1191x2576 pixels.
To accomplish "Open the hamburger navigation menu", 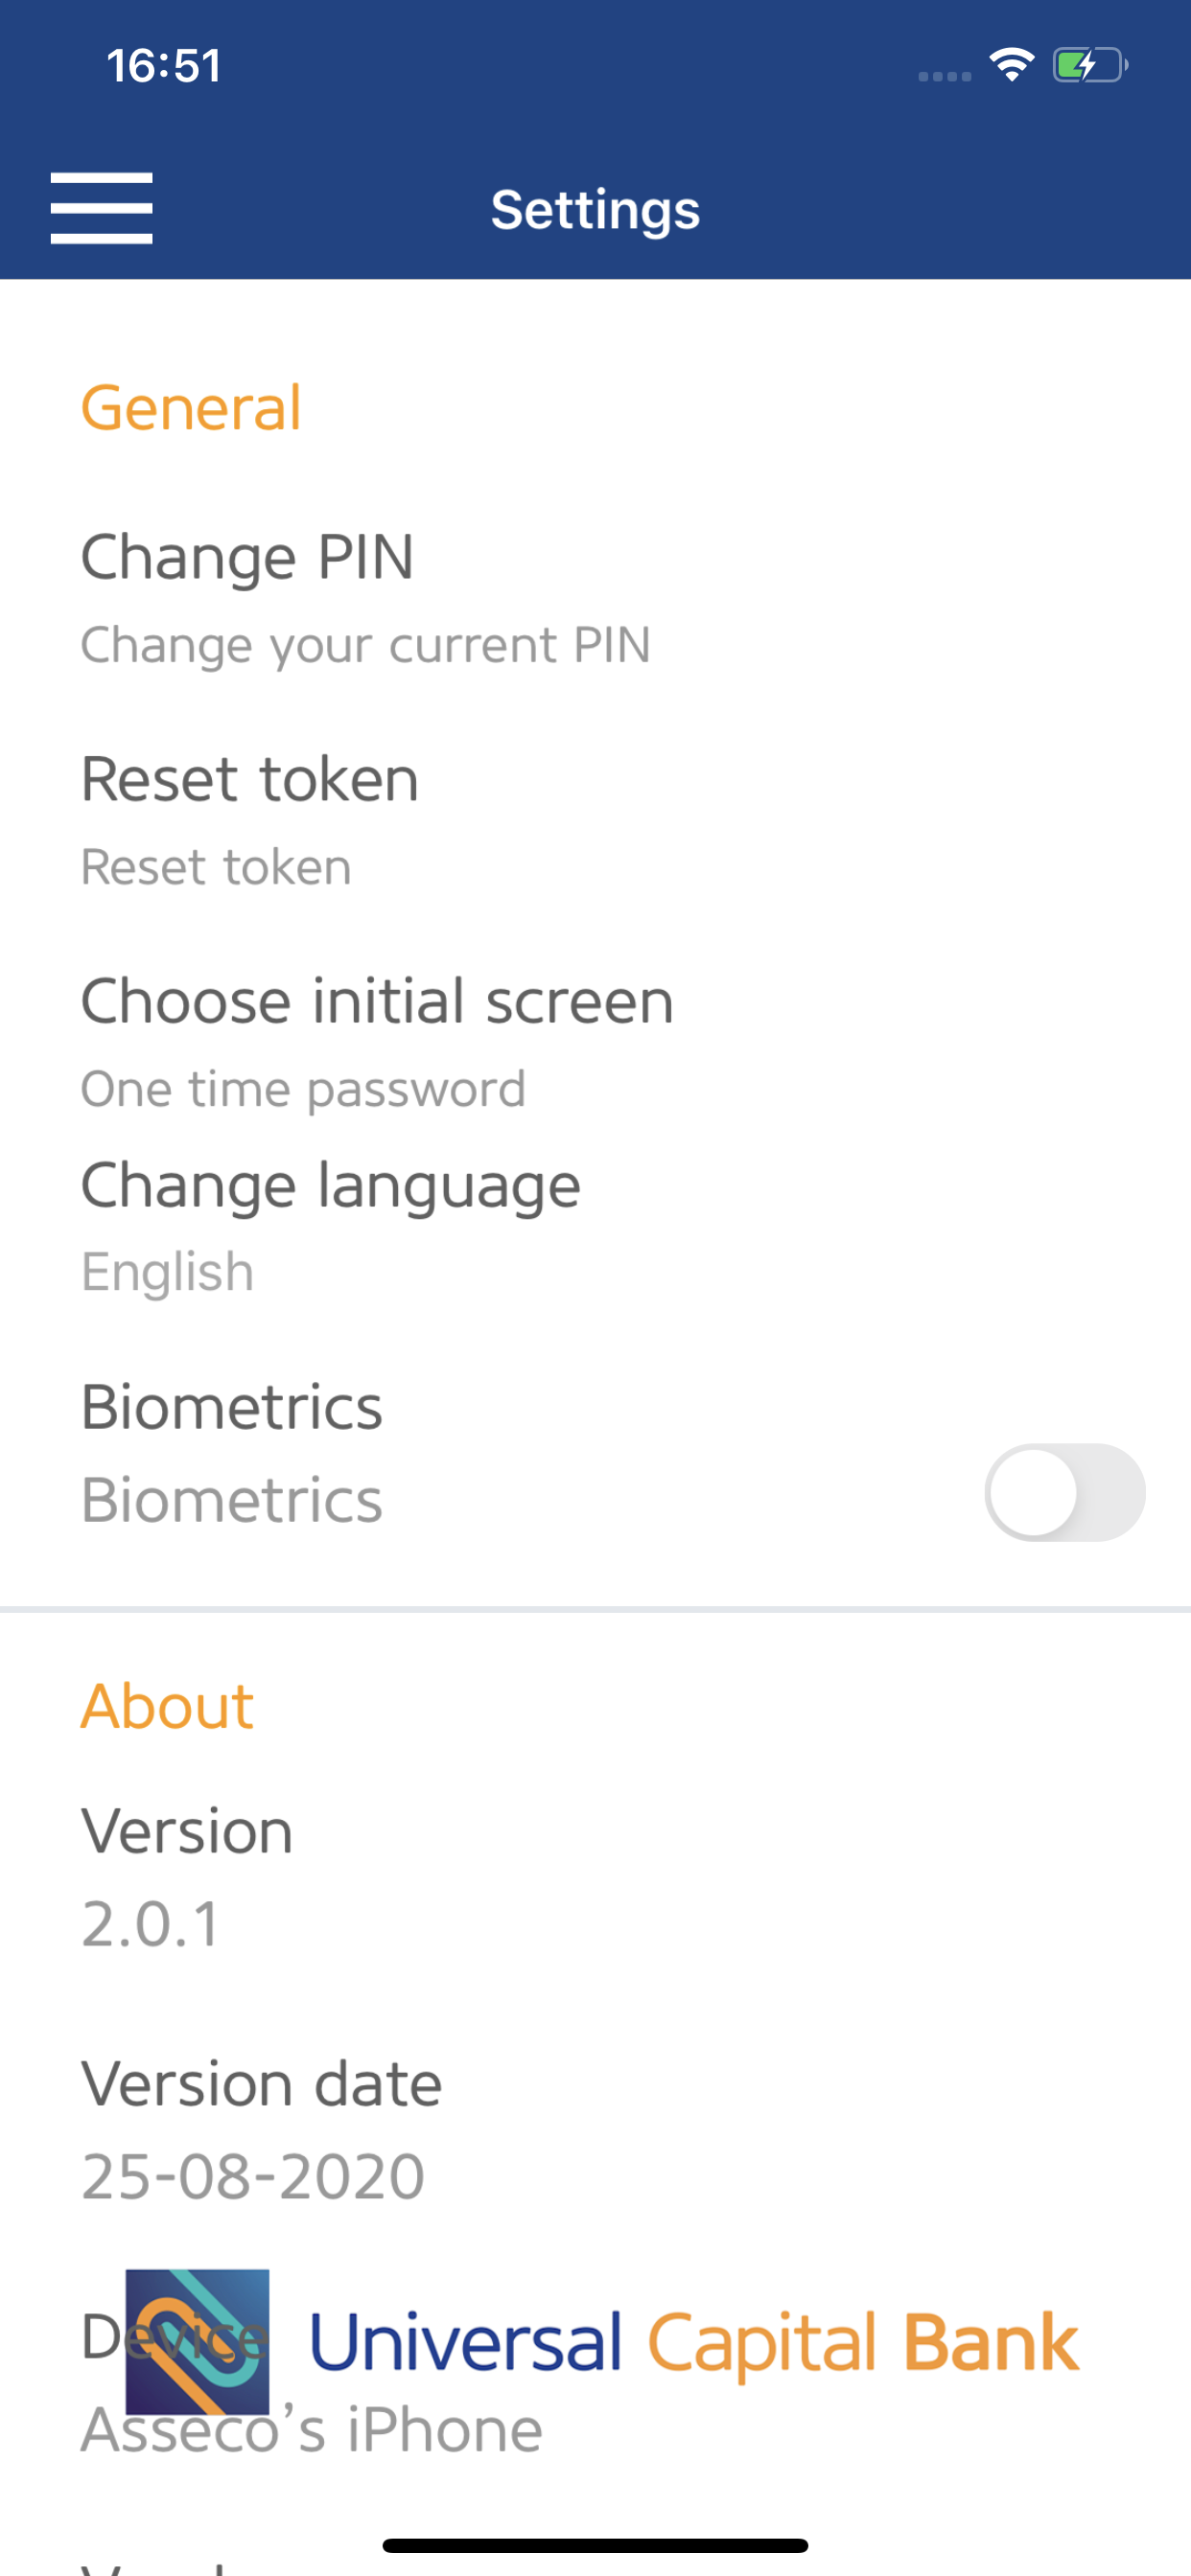I will coord(101,209).
